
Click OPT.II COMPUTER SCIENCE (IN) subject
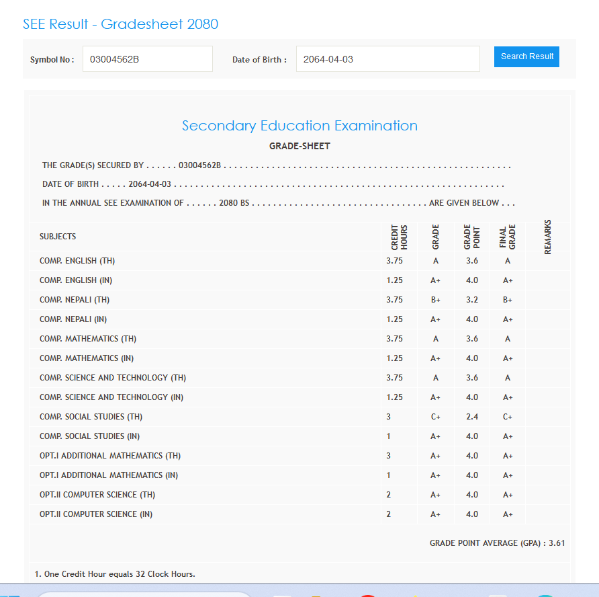pyautogui.click(x=96, y=514)
